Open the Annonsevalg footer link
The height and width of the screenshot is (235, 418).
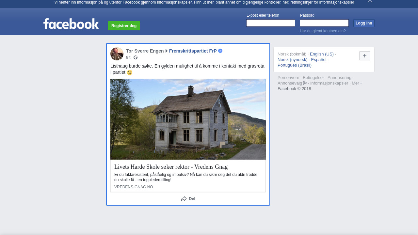pos(292,83)
